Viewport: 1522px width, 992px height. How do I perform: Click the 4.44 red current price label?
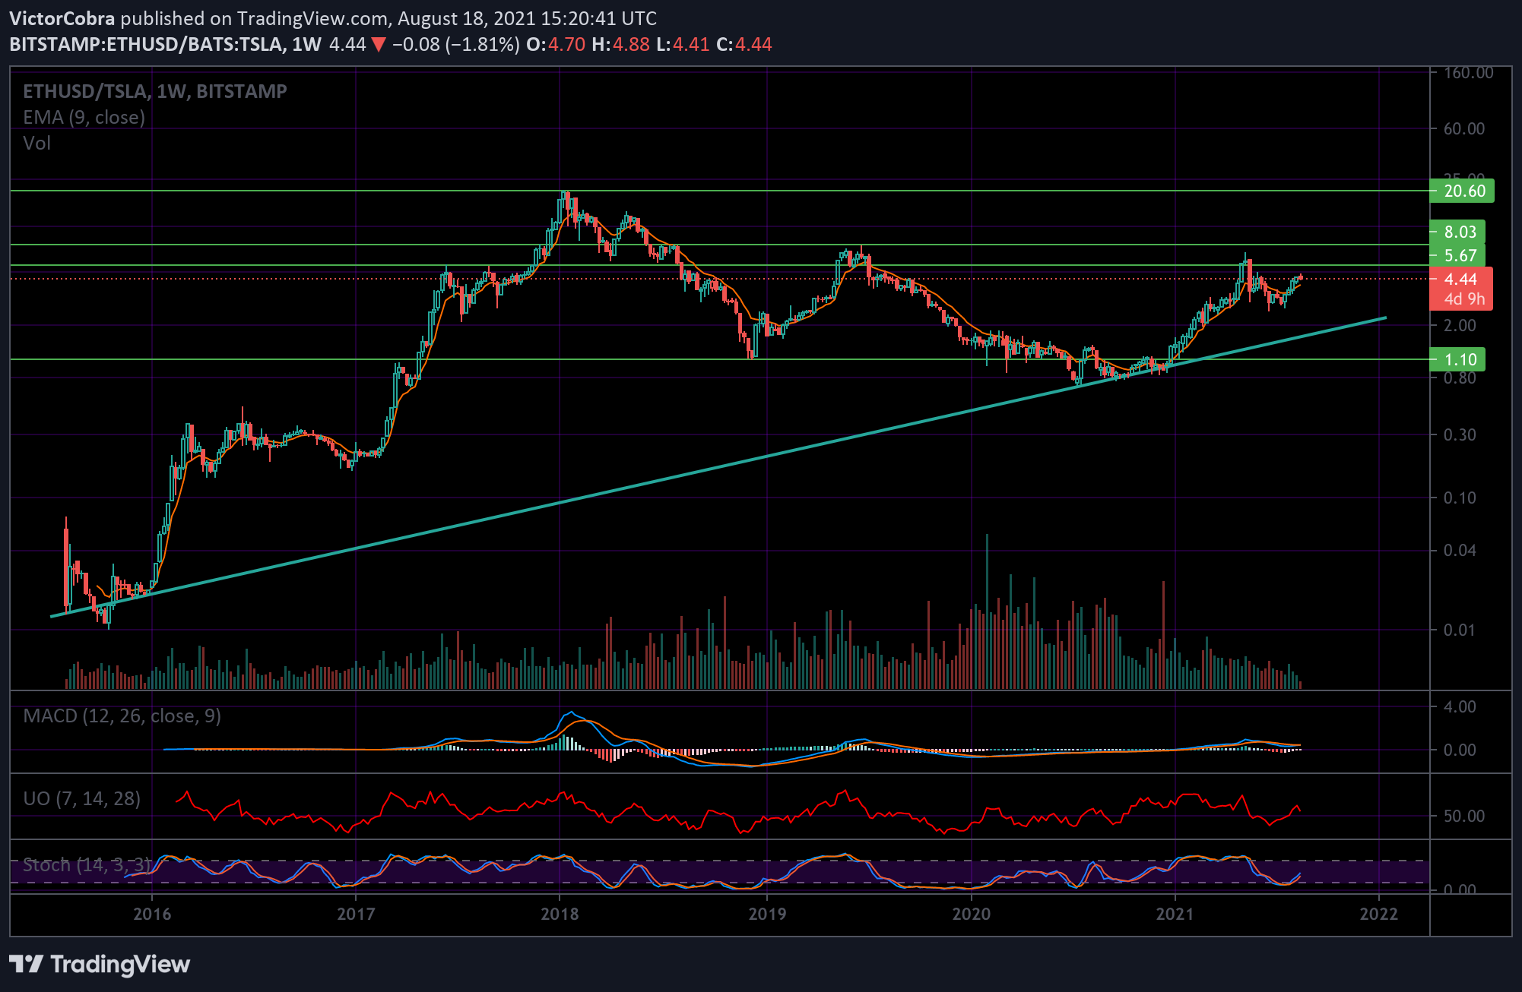1461,279
